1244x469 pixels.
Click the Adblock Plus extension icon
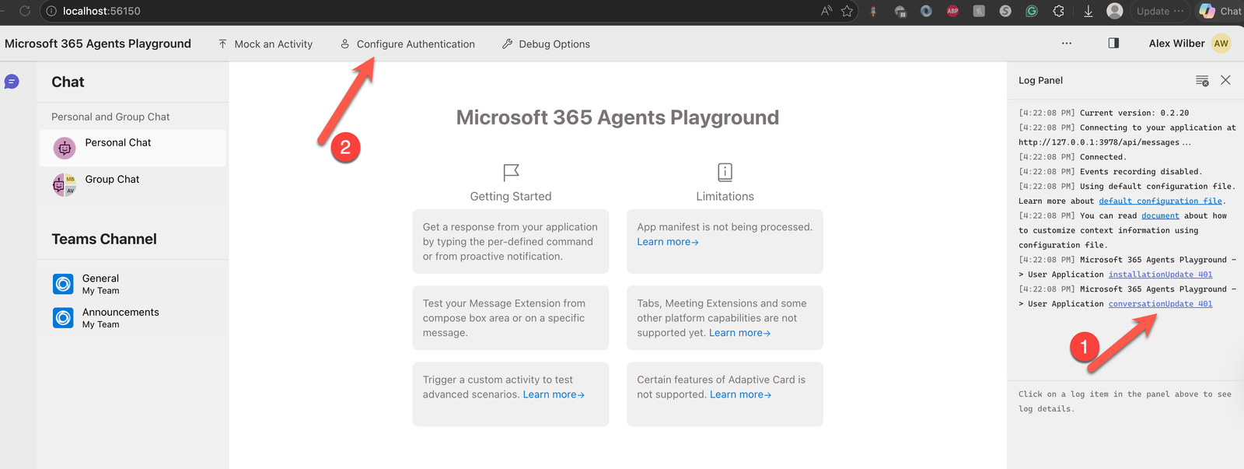(952, 11)
